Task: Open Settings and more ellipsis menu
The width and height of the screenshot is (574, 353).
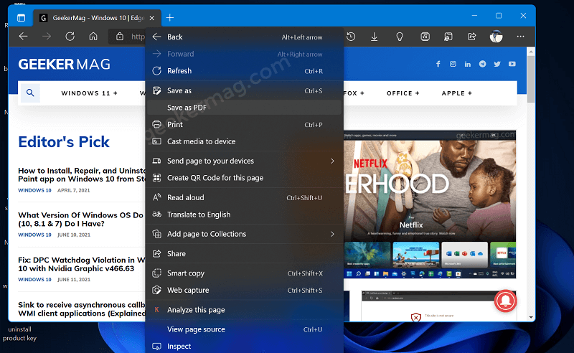Action: coord(521,37)
